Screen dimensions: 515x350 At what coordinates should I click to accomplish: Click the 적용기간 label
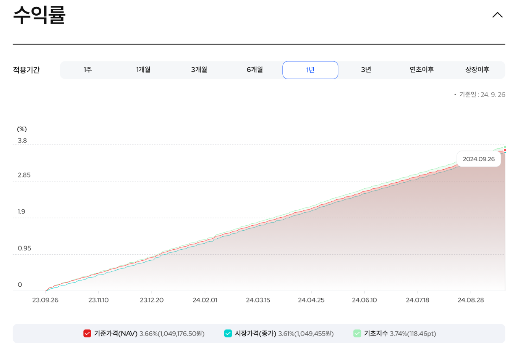pyautogui.click(x=26, y=70)
